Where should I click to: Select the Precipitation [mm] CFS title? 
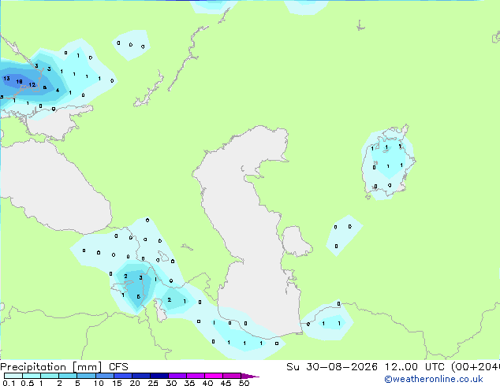click(x=64, y=367)
